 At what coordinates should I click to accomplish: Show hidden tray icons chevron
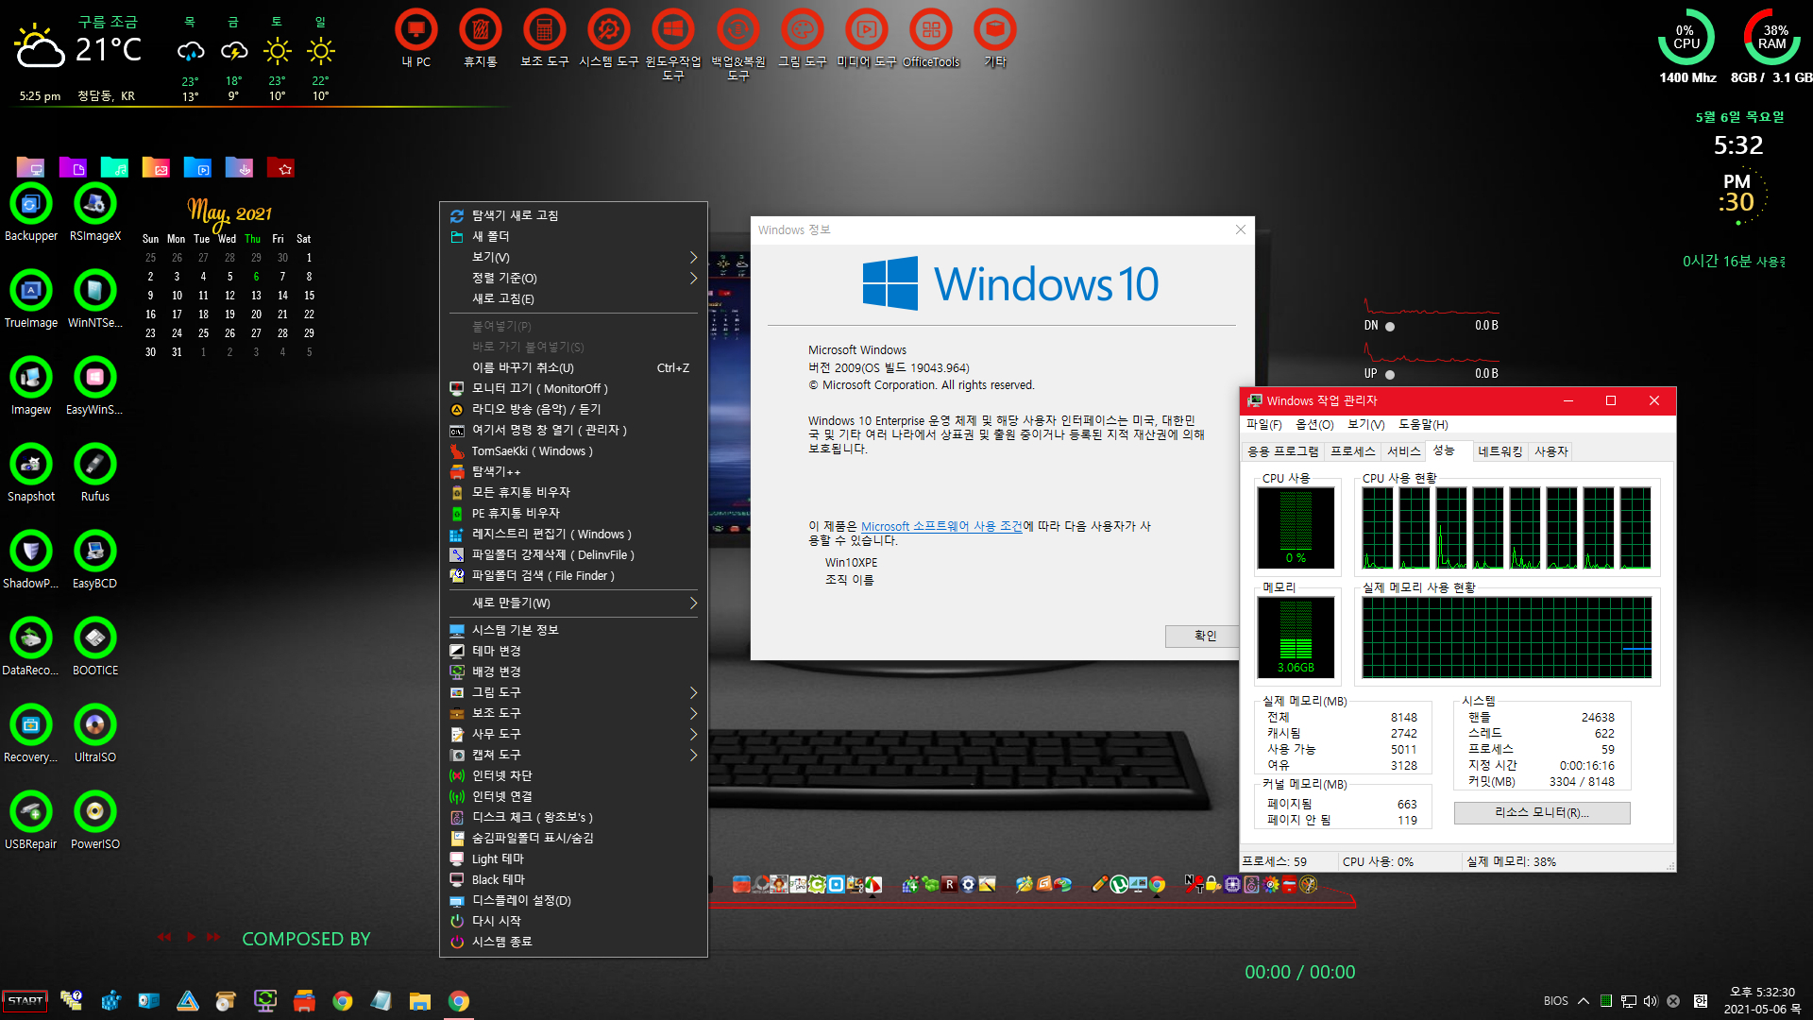[x=1584, y=1001]
